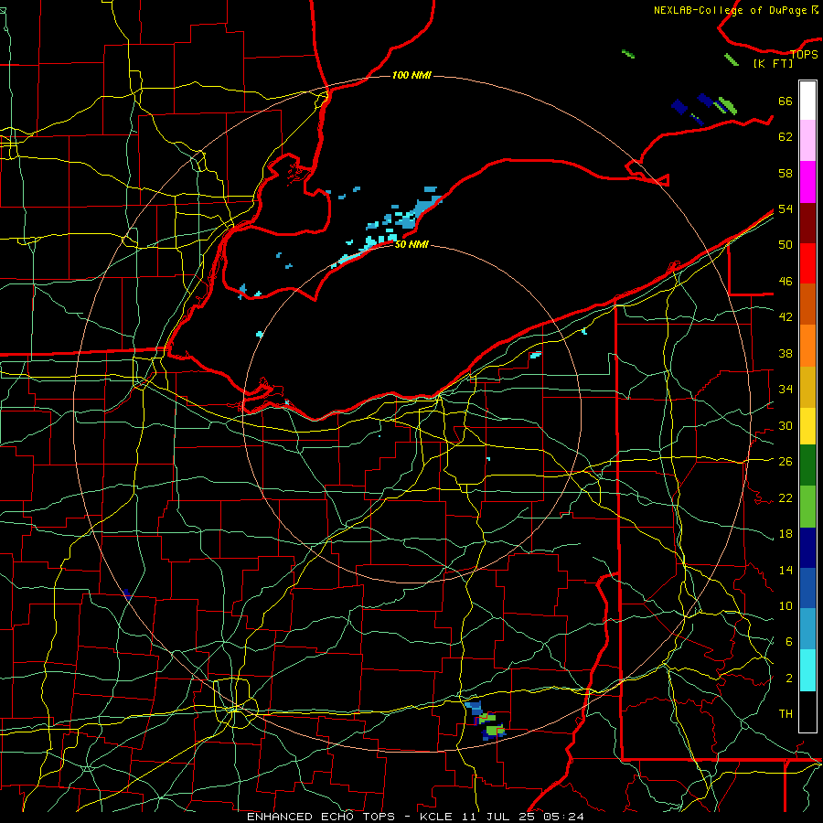Click the black TH band in legend
The width and height of the screenshot is (823, 823).
coord(807,711)
